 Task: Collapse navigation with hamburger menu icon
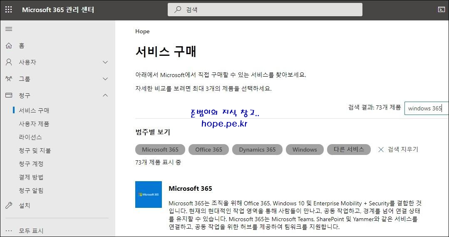click(9, 29)
